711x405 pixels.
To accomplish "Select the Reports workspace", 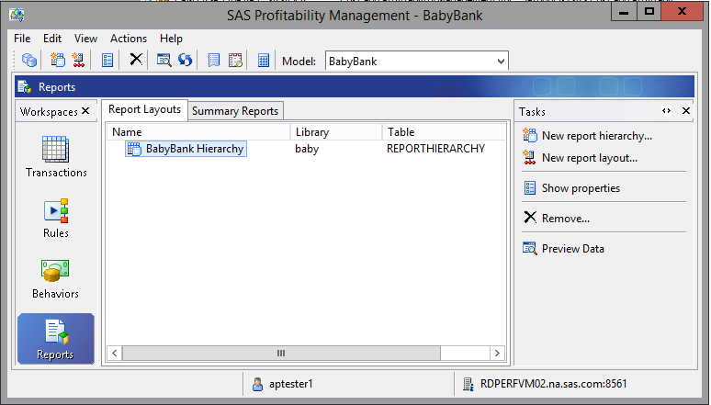I will (56, 338).
